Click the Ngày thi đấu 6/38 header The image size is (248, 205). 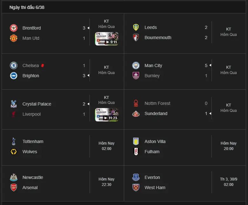point(27,7)
